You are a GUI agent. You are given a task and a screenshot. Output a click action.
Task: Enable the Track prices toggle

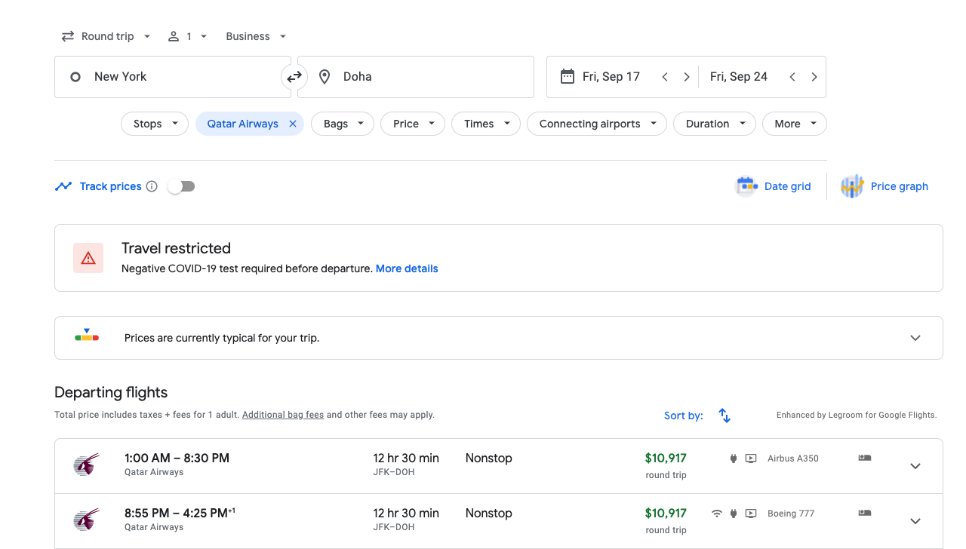point(181,186)
